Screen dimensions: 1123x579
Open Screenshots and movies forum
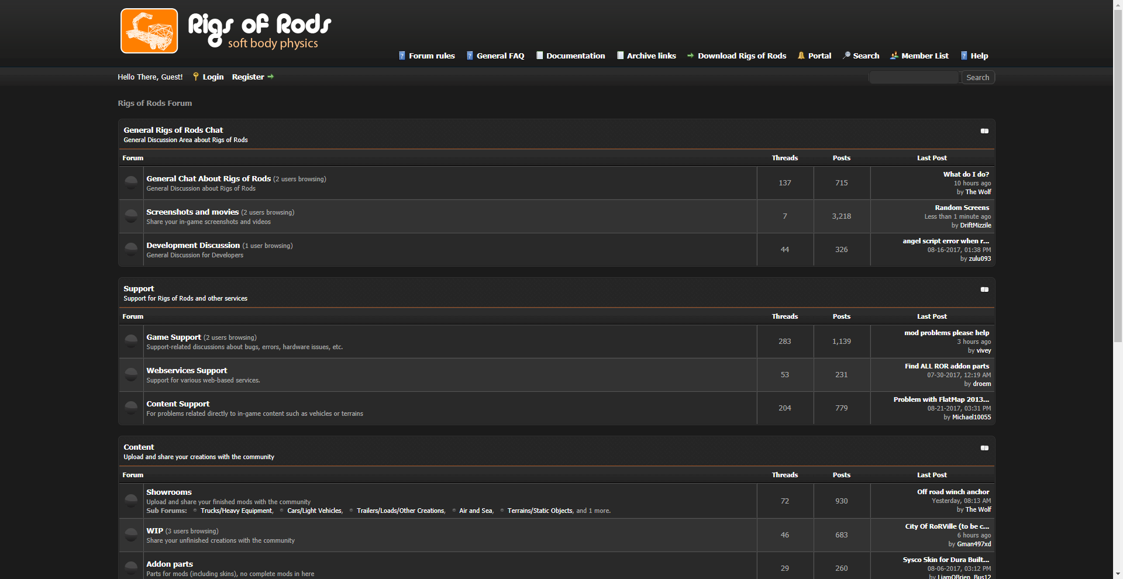(x=192, y=212)
